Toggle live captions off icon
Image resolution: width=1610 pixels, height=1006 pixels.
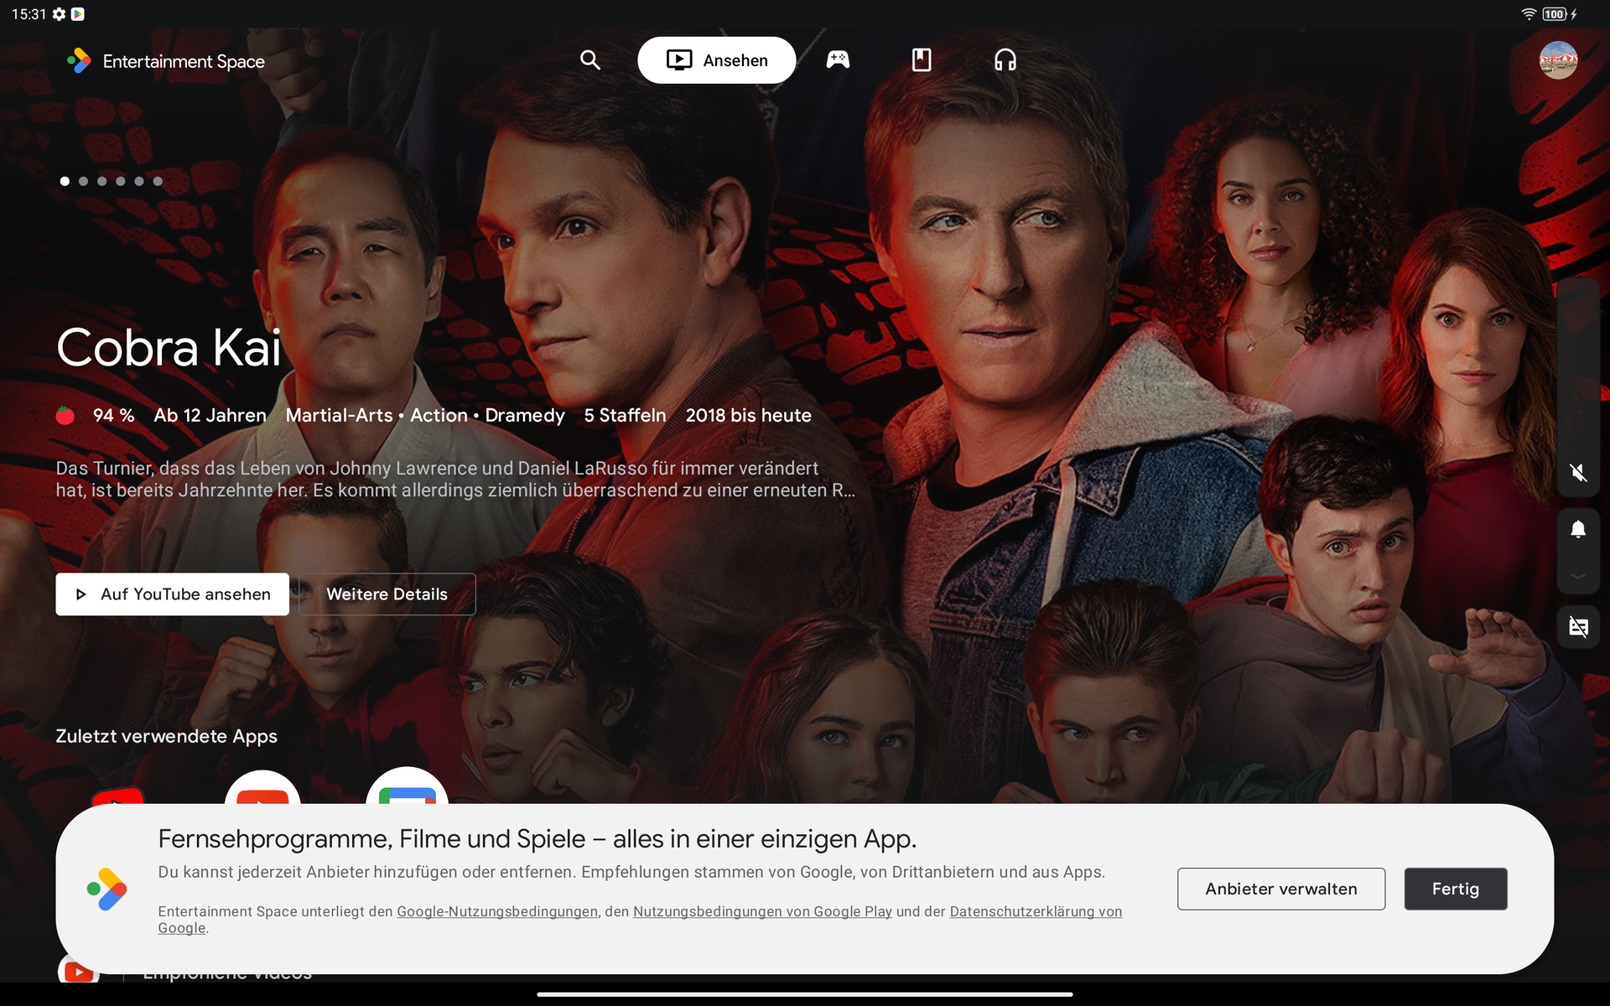point(1578,626)
